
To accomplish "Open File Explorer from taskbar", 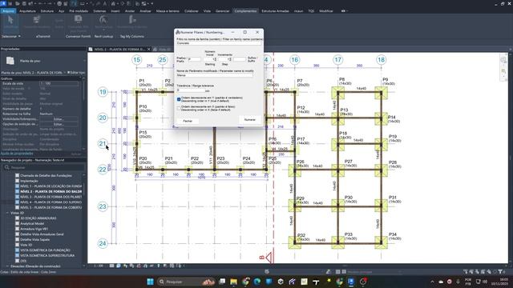I will [233, 282].
